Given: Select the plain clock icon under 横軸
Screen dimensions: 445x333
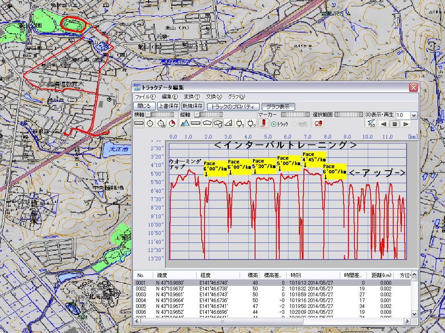Looking at the screenshot, I should click(x=150, y=124).
